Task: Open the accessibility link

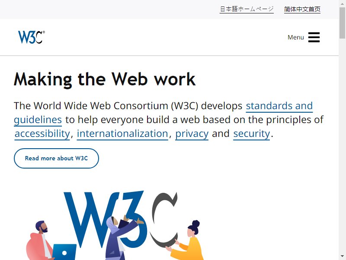Action: (42, 134)
